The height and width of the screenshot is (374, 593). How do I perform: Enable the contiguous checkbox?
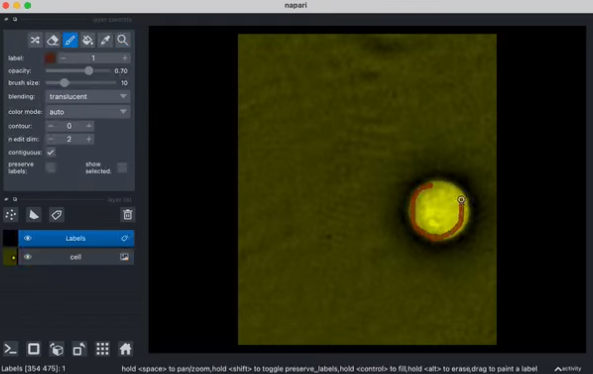(x=51, y=152)
